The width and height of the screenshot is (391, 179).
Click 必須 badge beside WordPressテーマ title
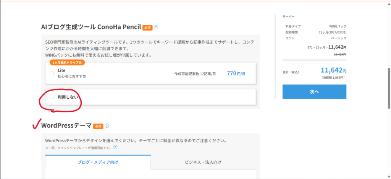[99, 126]
